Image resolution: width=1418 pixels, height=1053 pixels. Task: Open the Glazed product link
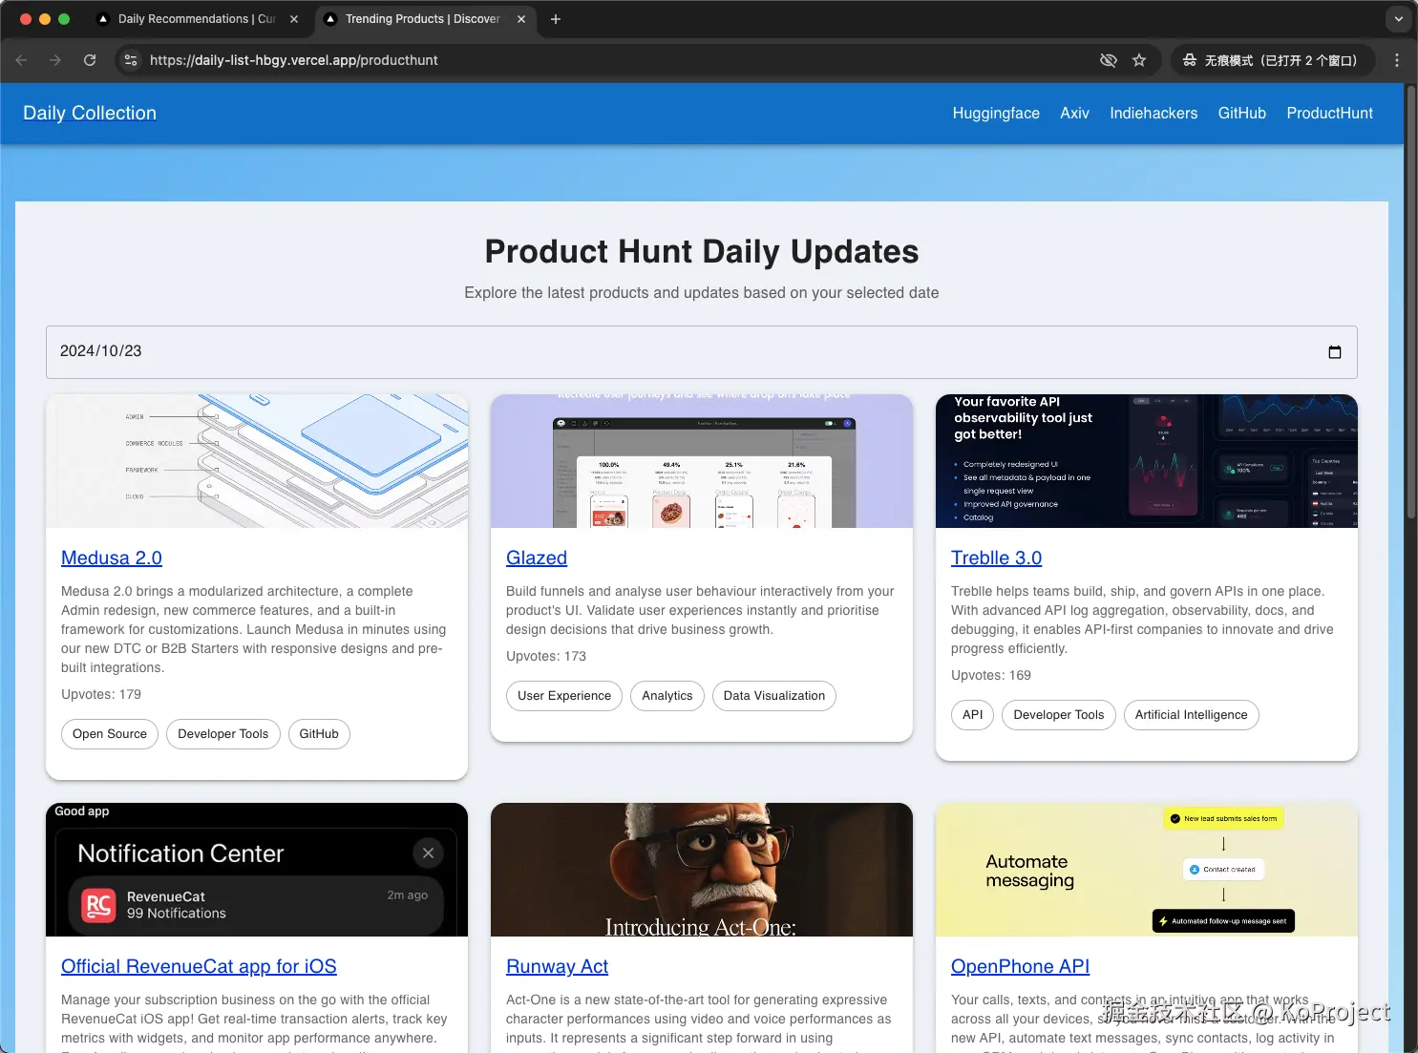point(537,558)
